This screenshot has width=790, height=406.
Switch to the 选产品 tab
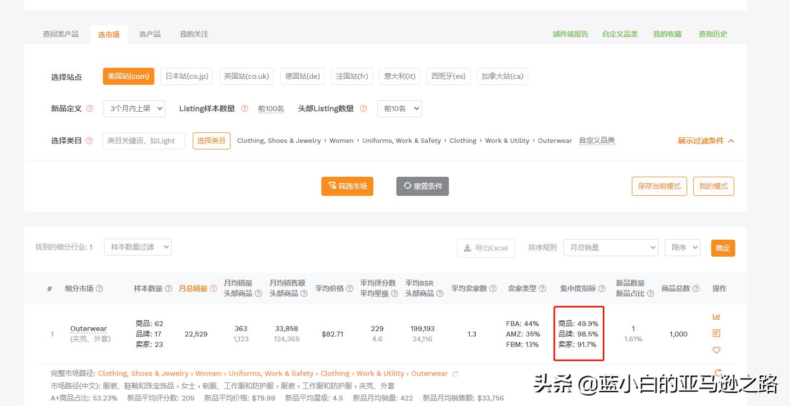coord(149,34)
